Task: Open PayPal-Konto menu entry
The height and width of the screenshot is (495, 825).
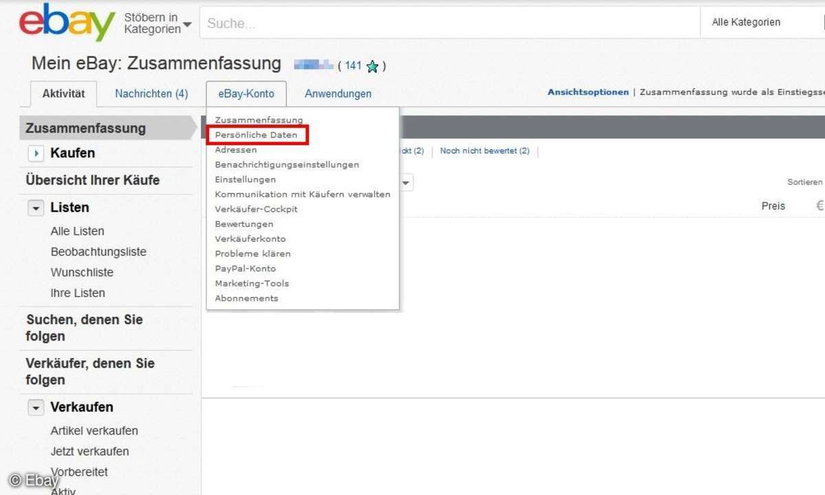Action: click(245, 269)
